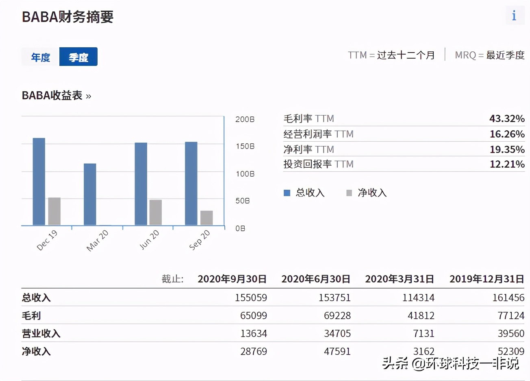Image resolution: width=530 pixels, height=381 pixels.
Task: Click the 13634 cell
Action: pyautogui.click(x=254, y=333)
